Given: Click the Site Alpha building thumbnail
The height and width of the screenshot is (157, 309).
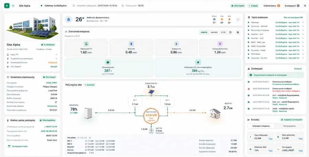Looking at the screenshot, I should pyautogui.click(x=32, y=27).
